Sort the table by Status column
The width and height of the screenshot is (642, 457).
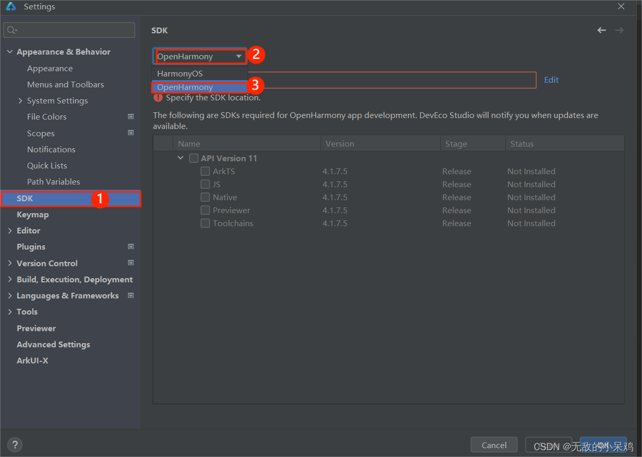(564, 143)
